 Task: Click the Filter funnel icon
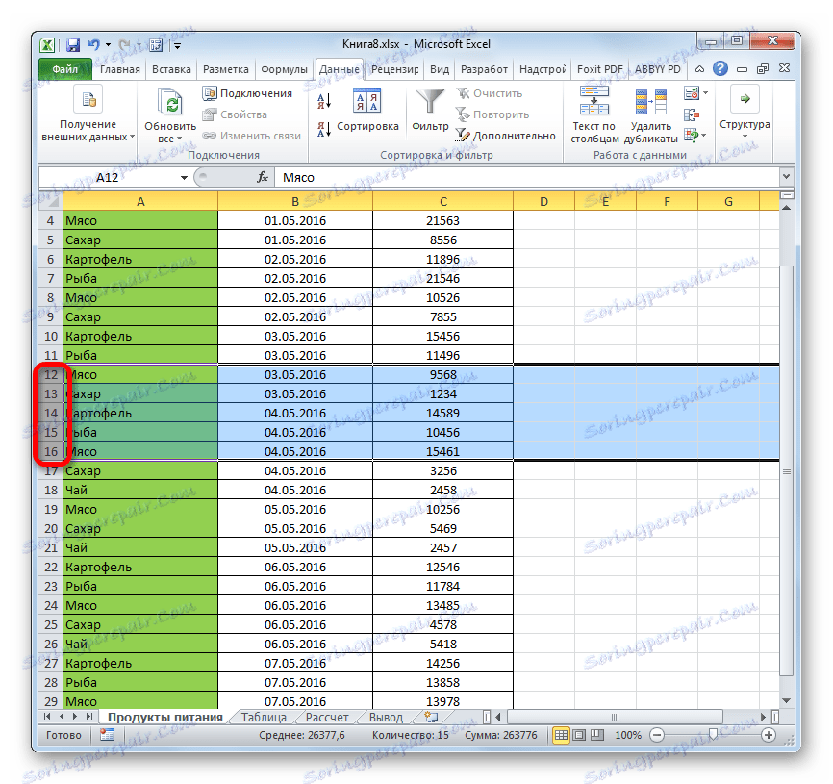pos(429,101)
